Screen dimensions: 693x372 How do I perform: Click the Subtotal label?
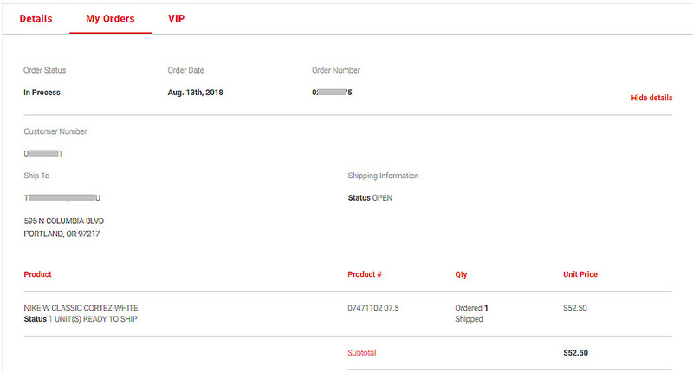362,353
